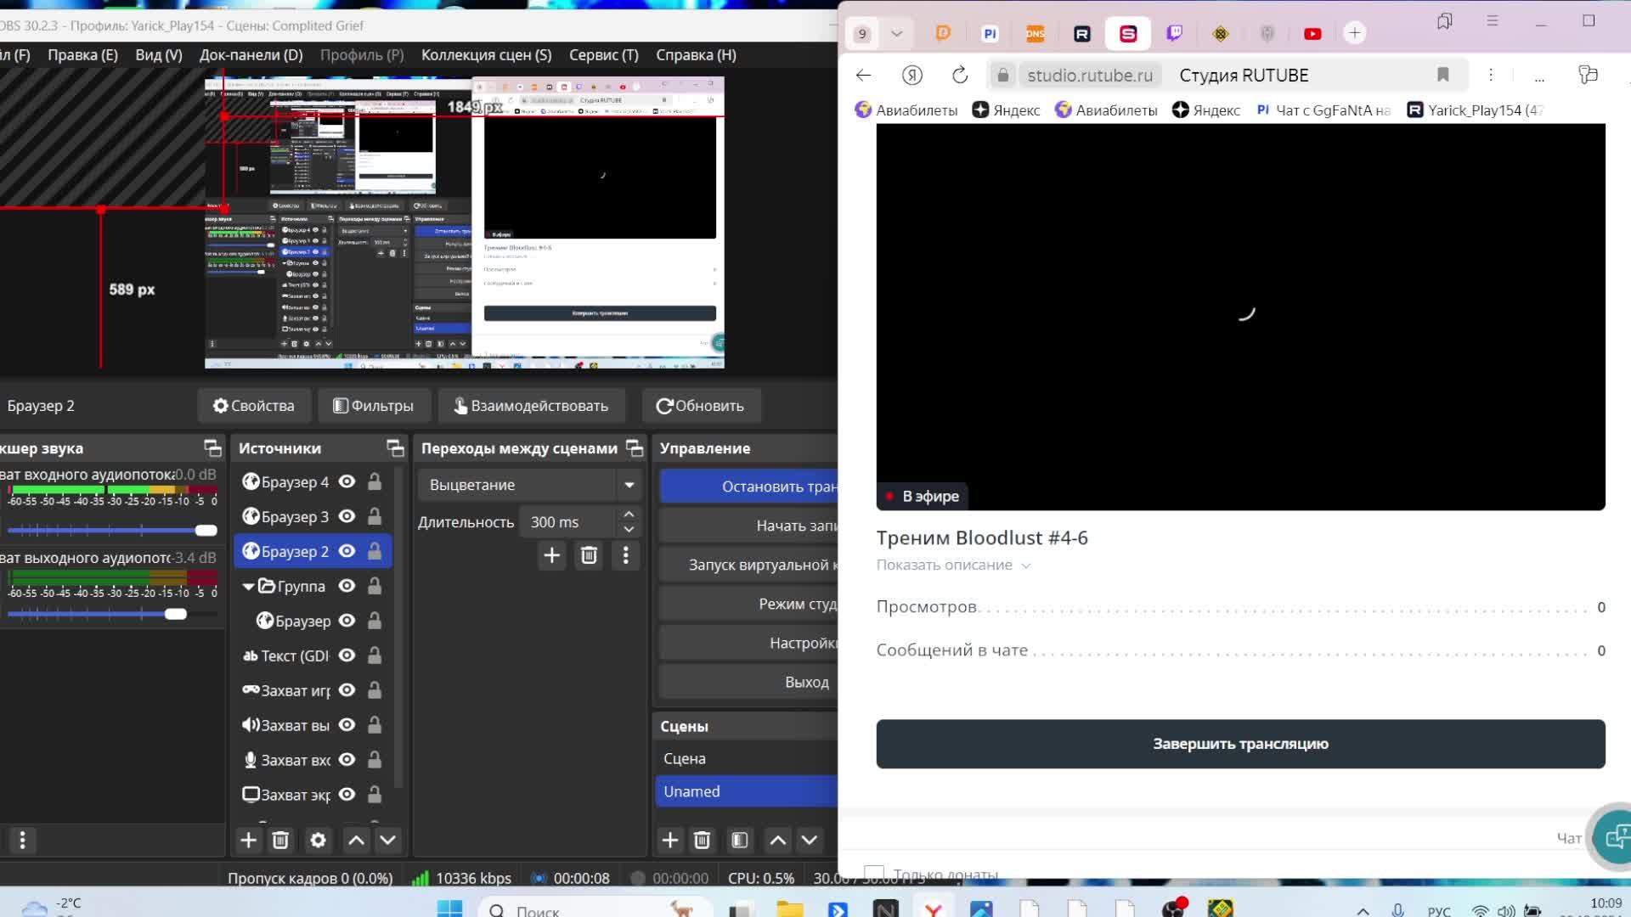Toggle visibility of Группа folder
The image size is (1631, 917).
pyautogui.click(x=347, y=586)
